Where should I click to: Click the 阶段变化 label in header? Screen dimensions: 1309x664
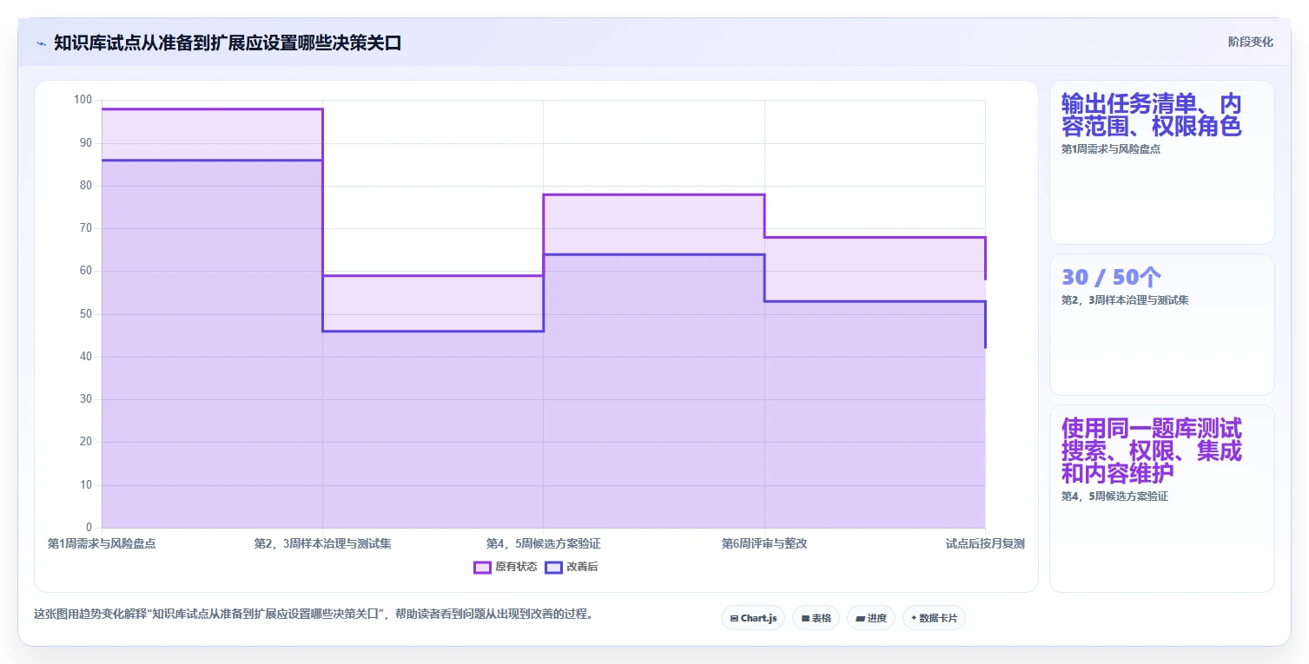pos(1251,42)
